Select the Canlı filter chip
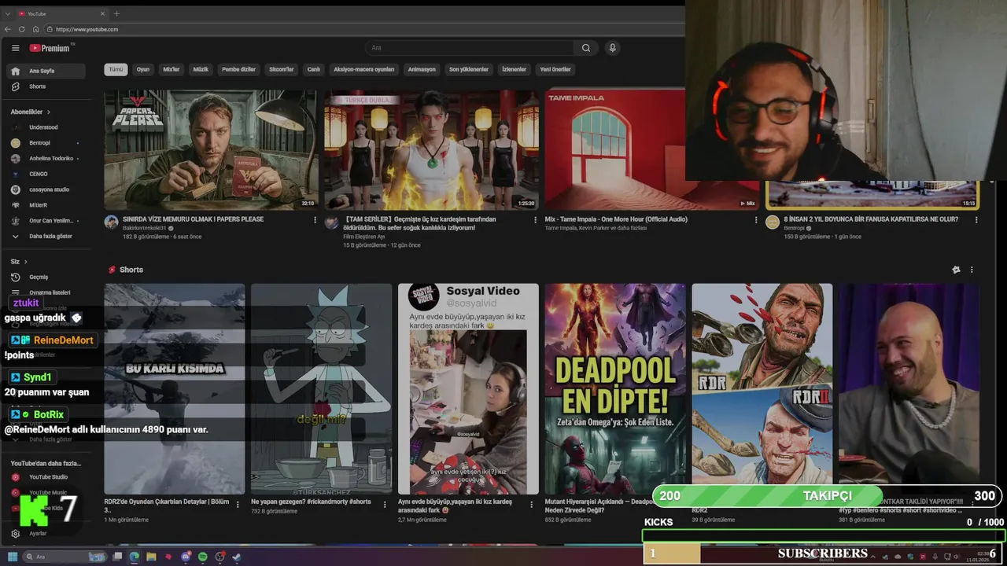1007x566 pixels. (313, 69)
